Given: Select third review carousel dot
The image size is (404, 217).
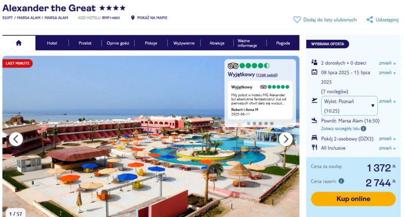Looking at the screenshot, I should point(260,124).
